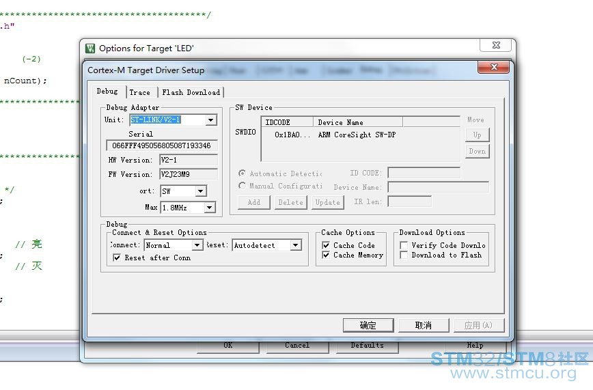The height and width of the screenshot is (390, 593).
Task: Toggle Reset after Connect checkbox
Action: (x=117, y=257)
